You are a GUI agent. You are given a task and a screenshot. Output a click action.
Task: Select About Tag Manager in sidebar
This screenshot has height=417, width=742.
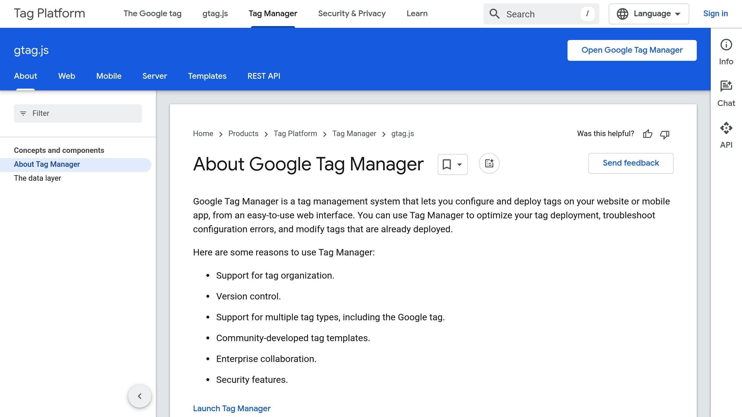coord(75,164)
